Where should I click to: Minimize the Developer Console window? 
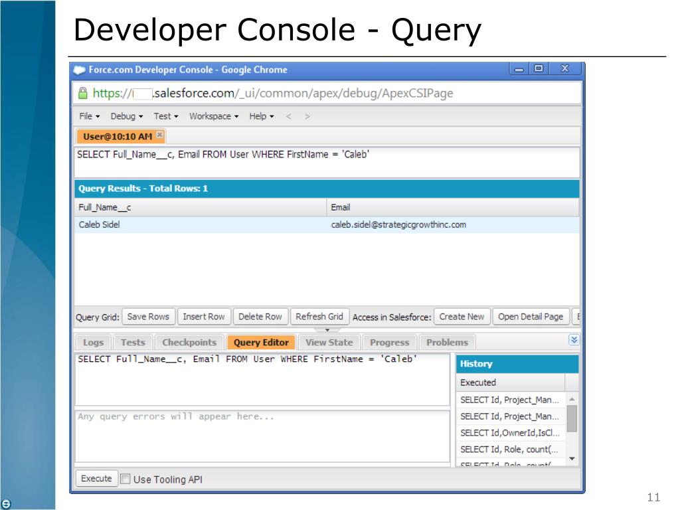(519, 68)
